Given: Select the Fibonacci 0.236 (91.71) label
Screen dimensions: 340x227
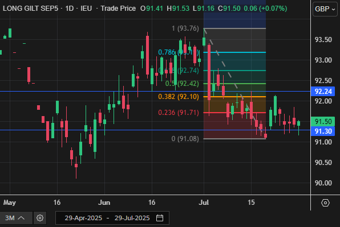Looking at the screenshot, I should click(x=179, y=113).
